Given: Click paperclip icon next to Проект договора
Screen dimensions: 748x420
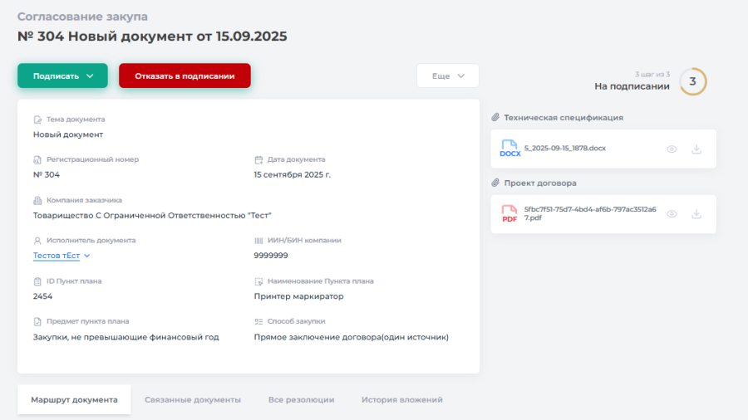Looking at the screenshot, I should click(495, 183).
